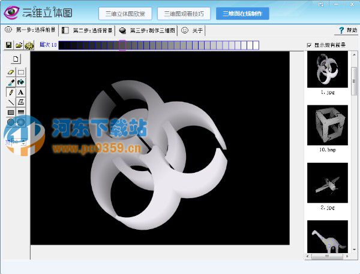Open 第二步:选择背景 tab

(x=87, y=31)
